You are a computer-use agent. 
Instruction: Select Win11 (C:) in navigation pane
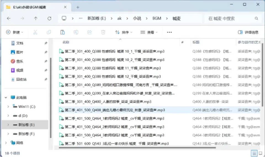tap(27, 107)
